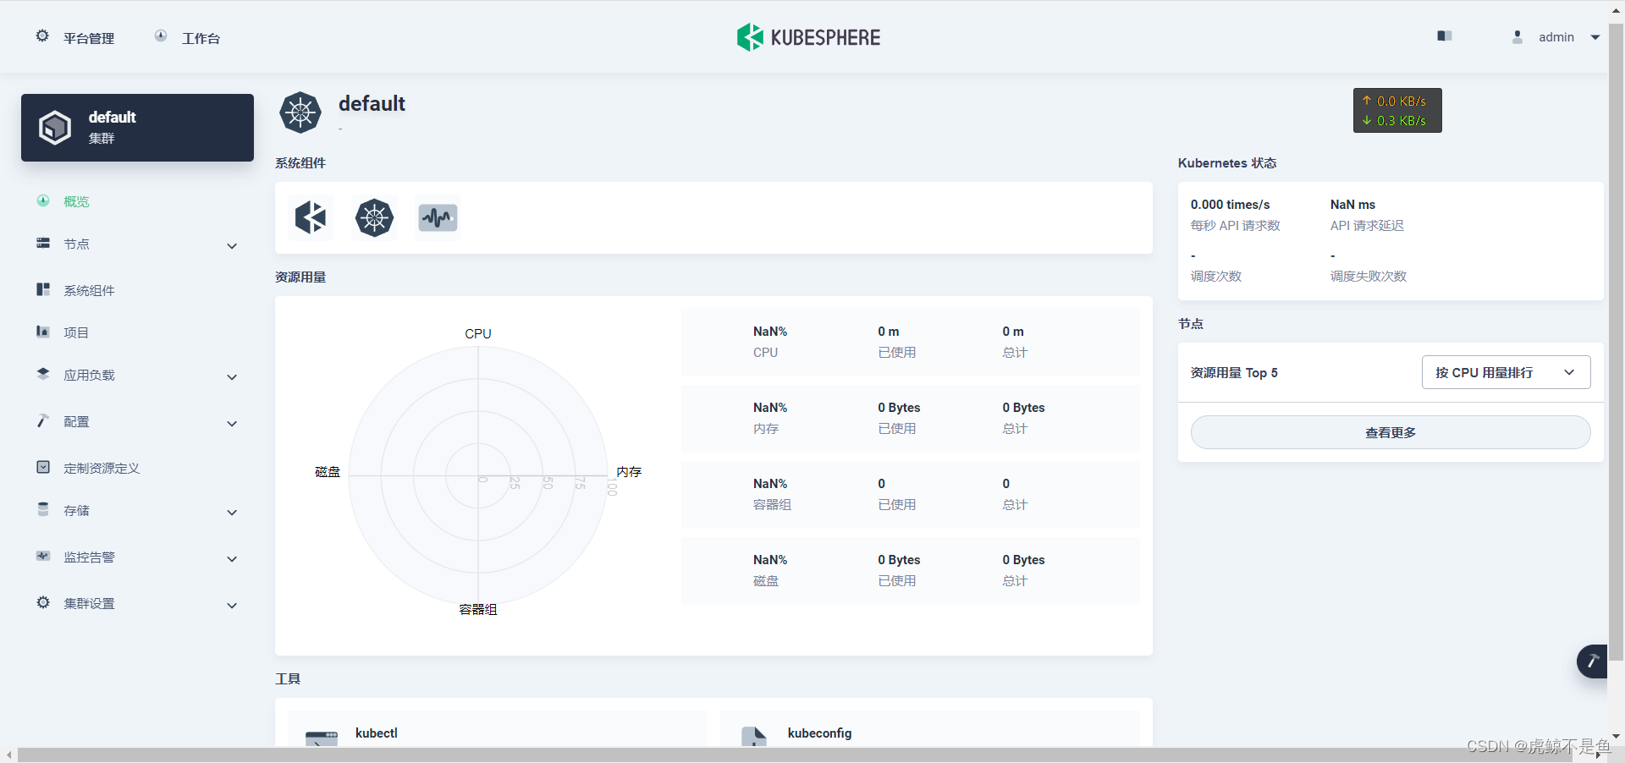
Task: Expand the 节点 sidebar chevron
Action: coord(232,246)
